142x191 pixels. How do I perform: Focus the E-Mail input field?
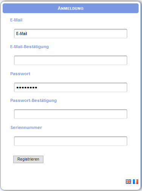click(x=71, y=33)
